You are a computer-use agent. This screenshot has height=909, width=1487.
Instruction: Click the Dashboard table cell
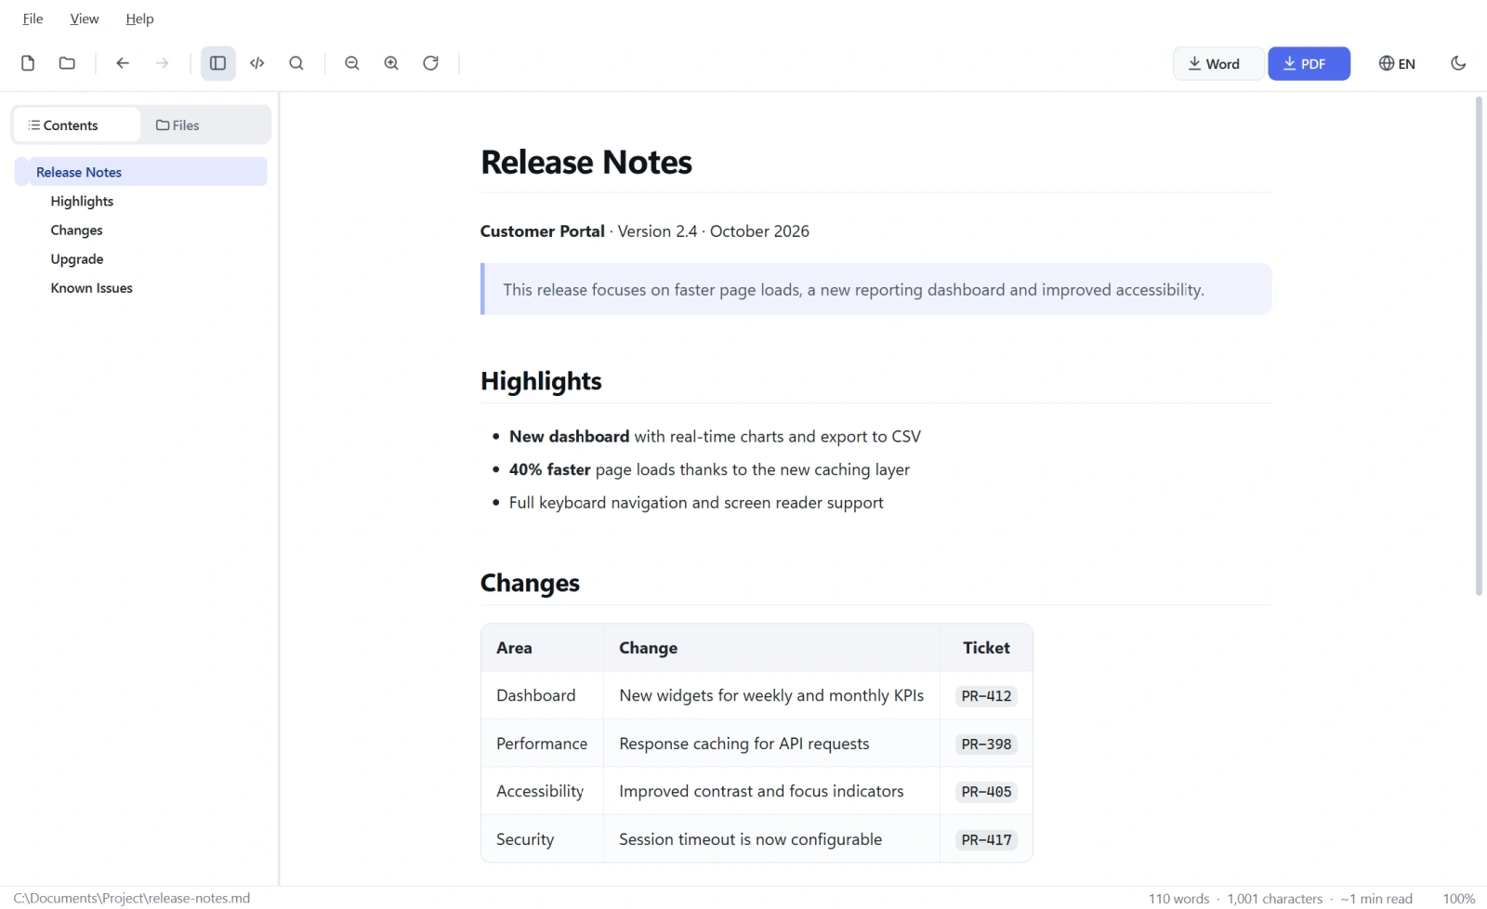543,695
